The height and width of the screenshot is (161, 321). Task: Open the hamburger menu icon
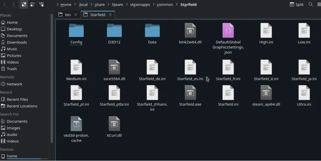pos(319,4)
